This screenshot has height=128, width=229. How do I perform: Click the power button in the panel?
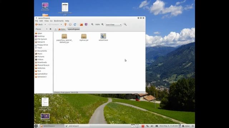[x=193, y=126]
